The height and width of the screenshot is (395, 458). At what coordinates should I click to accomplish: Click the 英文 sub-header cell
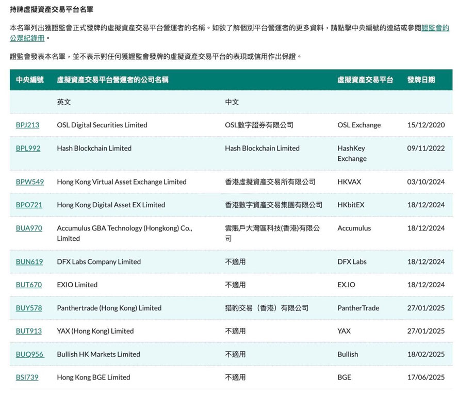(x=63, y=102)
